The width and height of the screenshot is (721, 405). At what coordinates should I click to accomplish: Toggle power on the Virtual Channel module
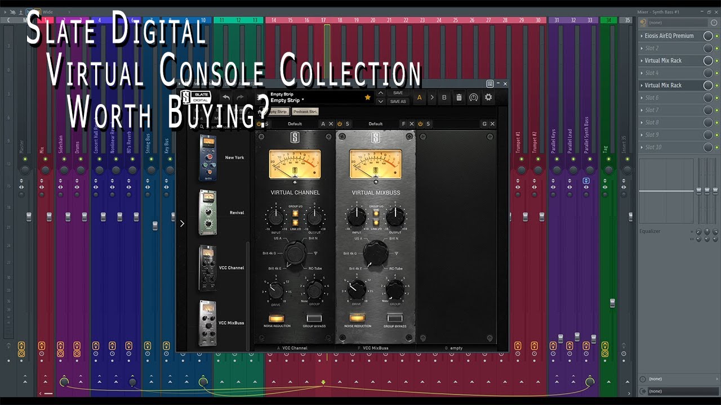(260, 124)
